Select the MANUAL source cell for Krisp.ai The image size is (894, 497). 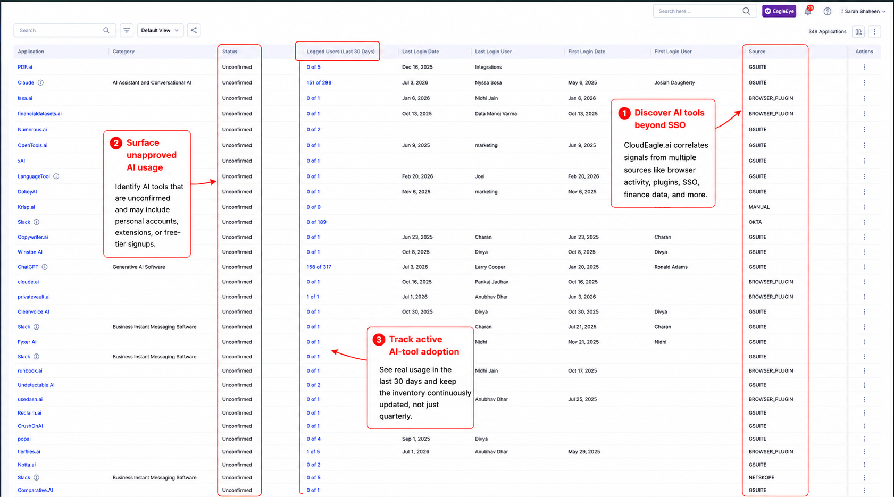759,207
